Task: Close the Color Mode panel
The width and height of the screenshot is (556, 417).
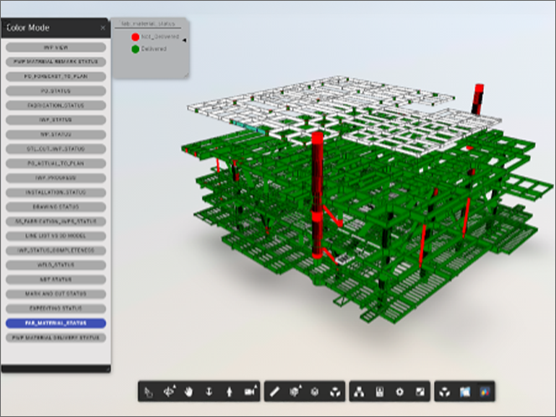Action: 102,28
